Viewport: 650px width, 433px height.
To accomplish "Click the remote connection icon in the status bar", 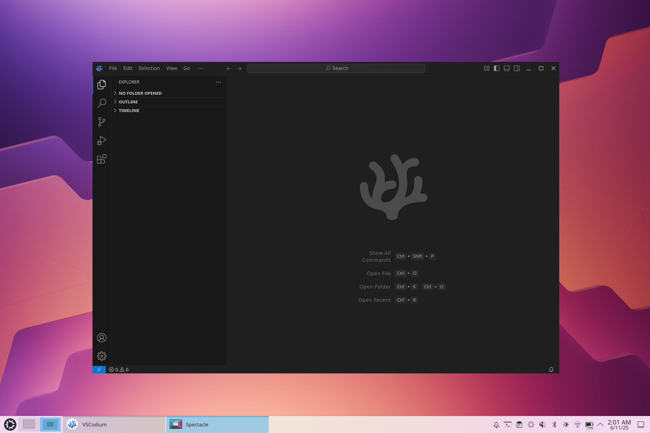I will pos(99,369).
